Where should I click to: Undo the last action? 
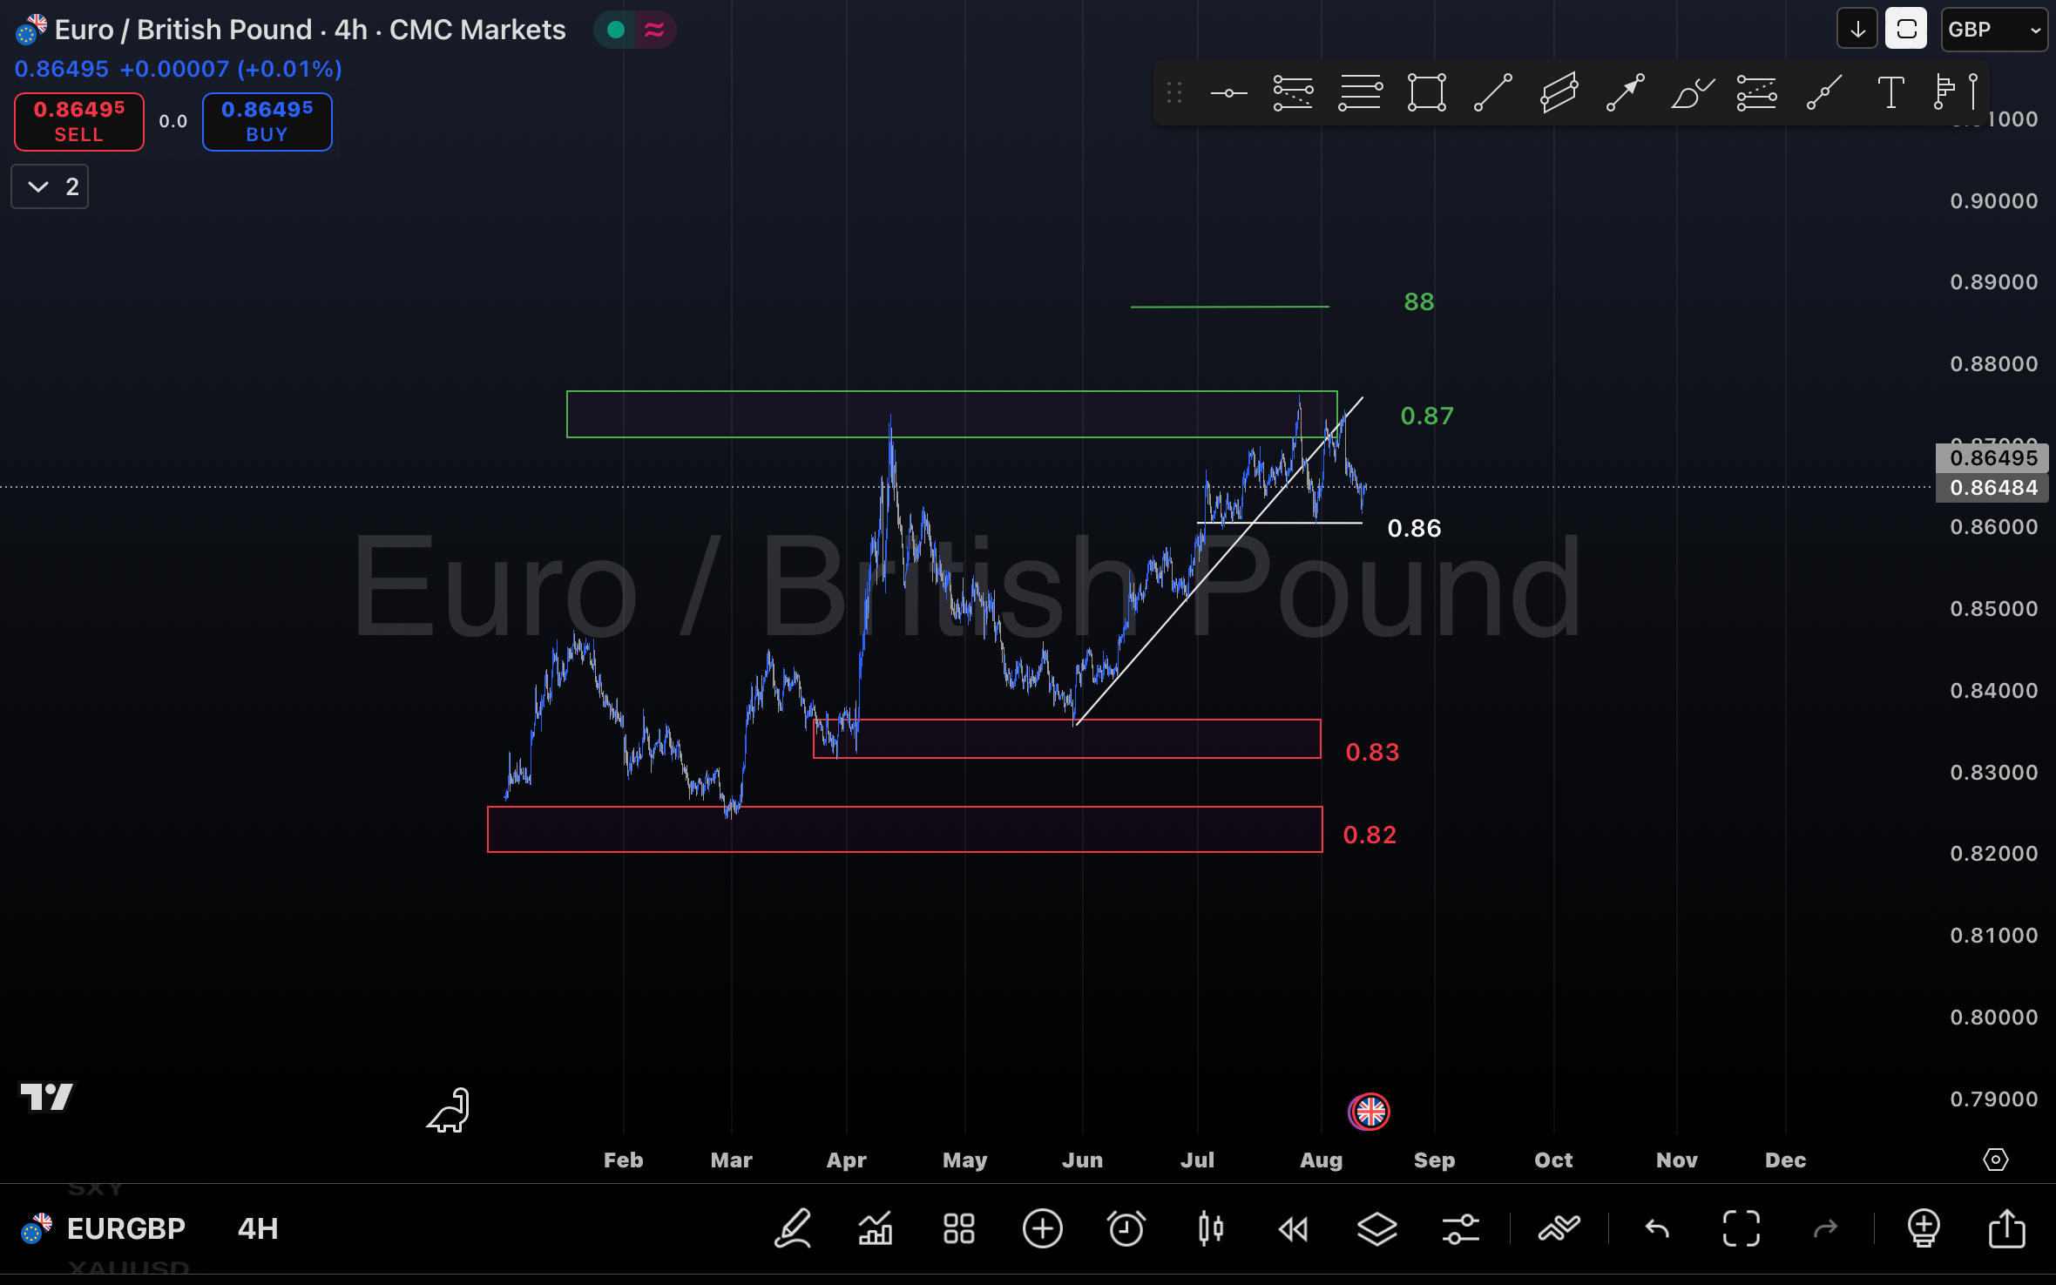click(1657, 1229)
